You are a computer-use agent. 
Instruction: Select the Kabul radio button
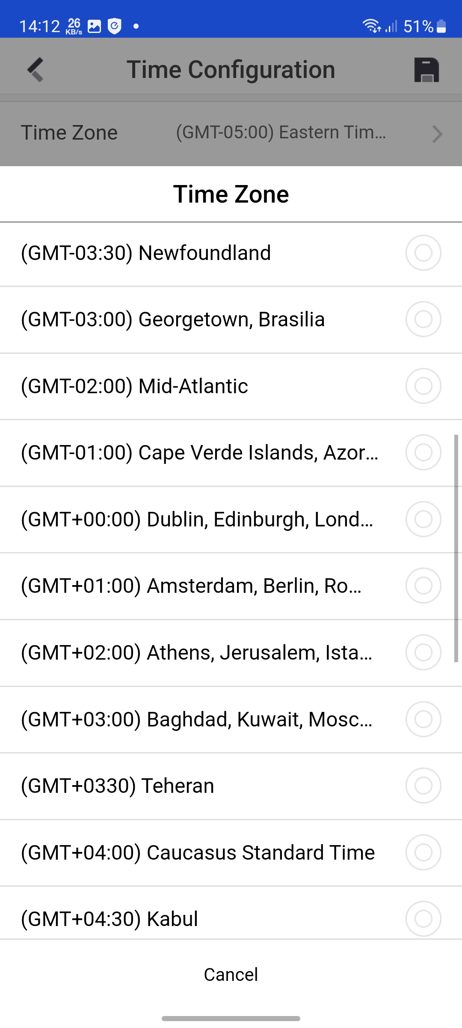[423, 919]
